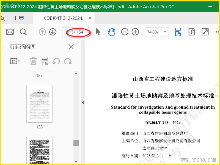Image resolution: width=220 pixels, height=165 pixels.
Task: Open the 工具 tab
Action: pyautogui.click(x=18, y=18)
